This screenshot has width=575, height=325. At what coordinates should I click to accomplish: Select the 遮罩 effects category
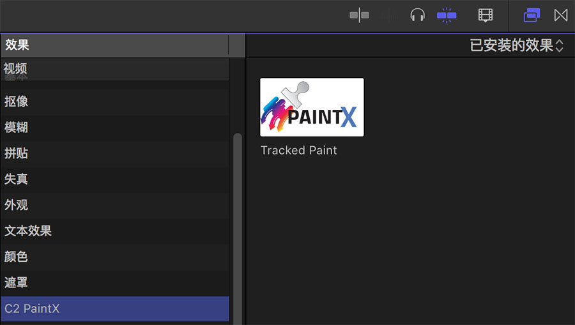115,282
